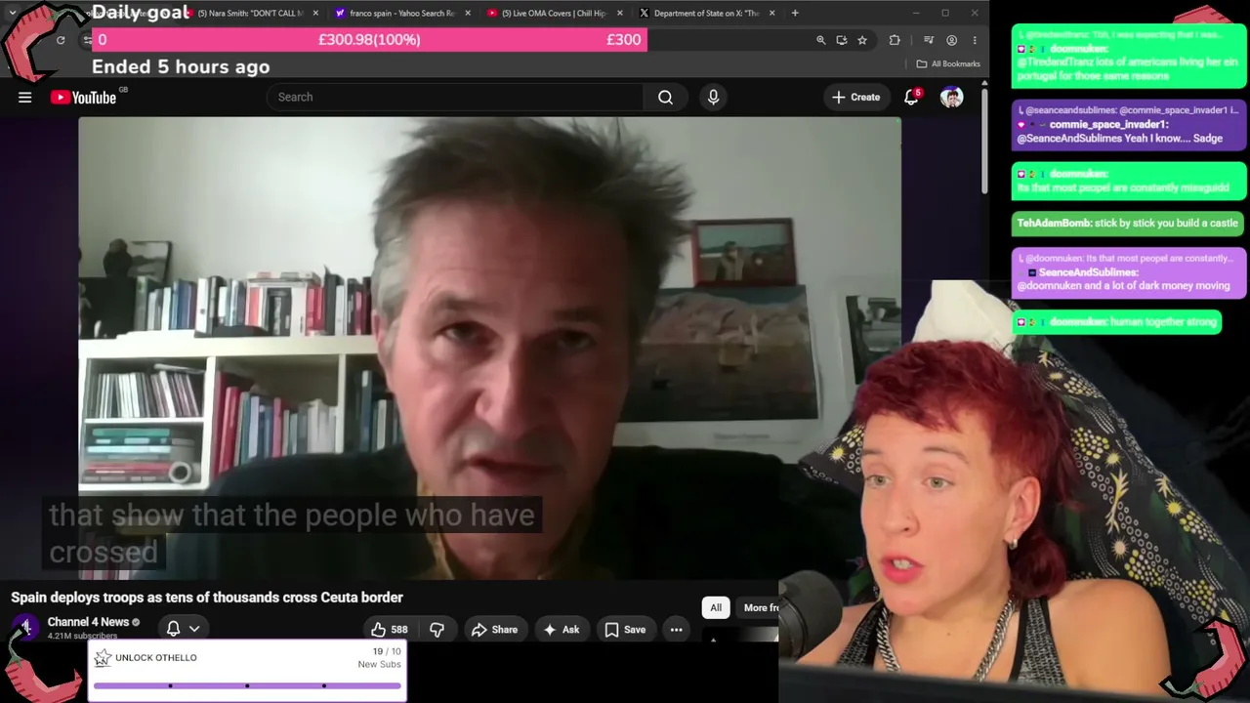Like the video with thumbs up
The image size is (1250, 703).
tap(389, 630)
